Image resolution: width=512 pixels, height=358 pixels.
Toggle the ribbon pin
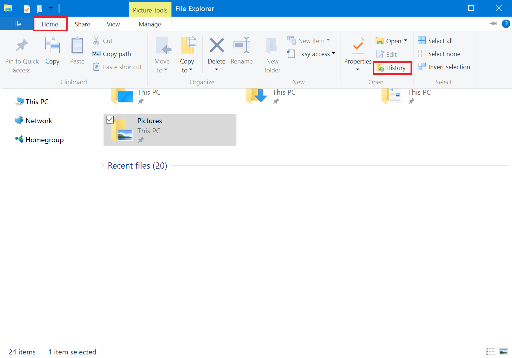493,24
